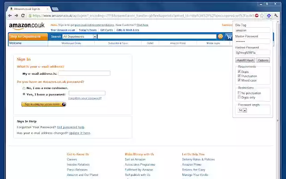This screenshot has width=286, height=179.
Task: Open Gift Cards
Action: coord(106,30)
